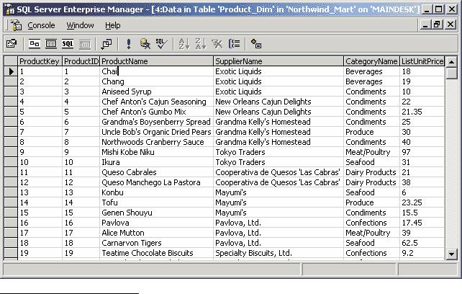Verify SQL with the checkmark icon
Image resolution: width=462 pixels, height=294 pixels.
(161, 44)
